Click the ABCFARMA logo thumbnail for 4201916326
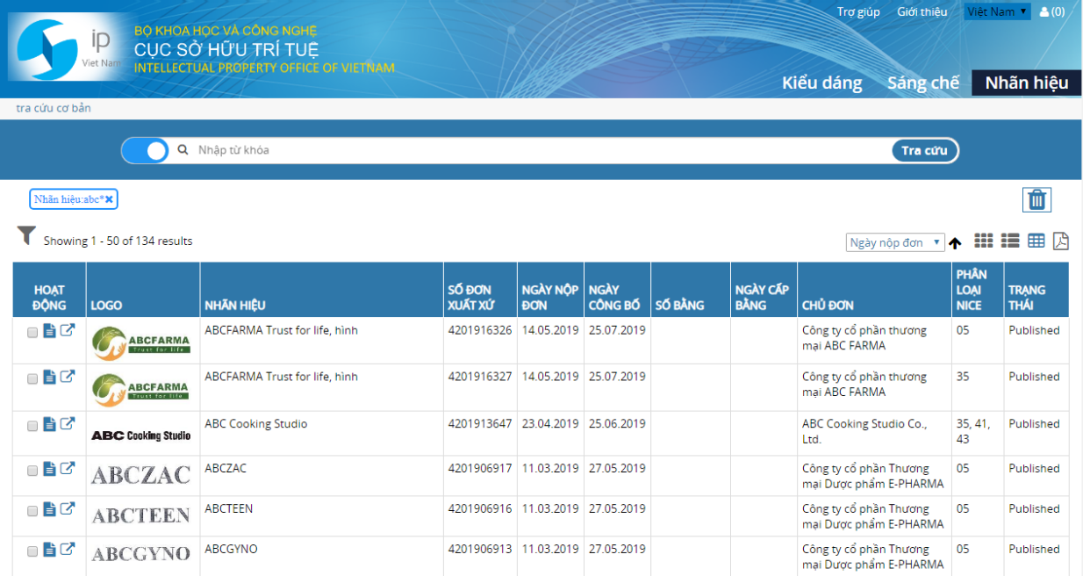Image resolution: width=1083 pixels, height=576 pixels. [141, 342]
